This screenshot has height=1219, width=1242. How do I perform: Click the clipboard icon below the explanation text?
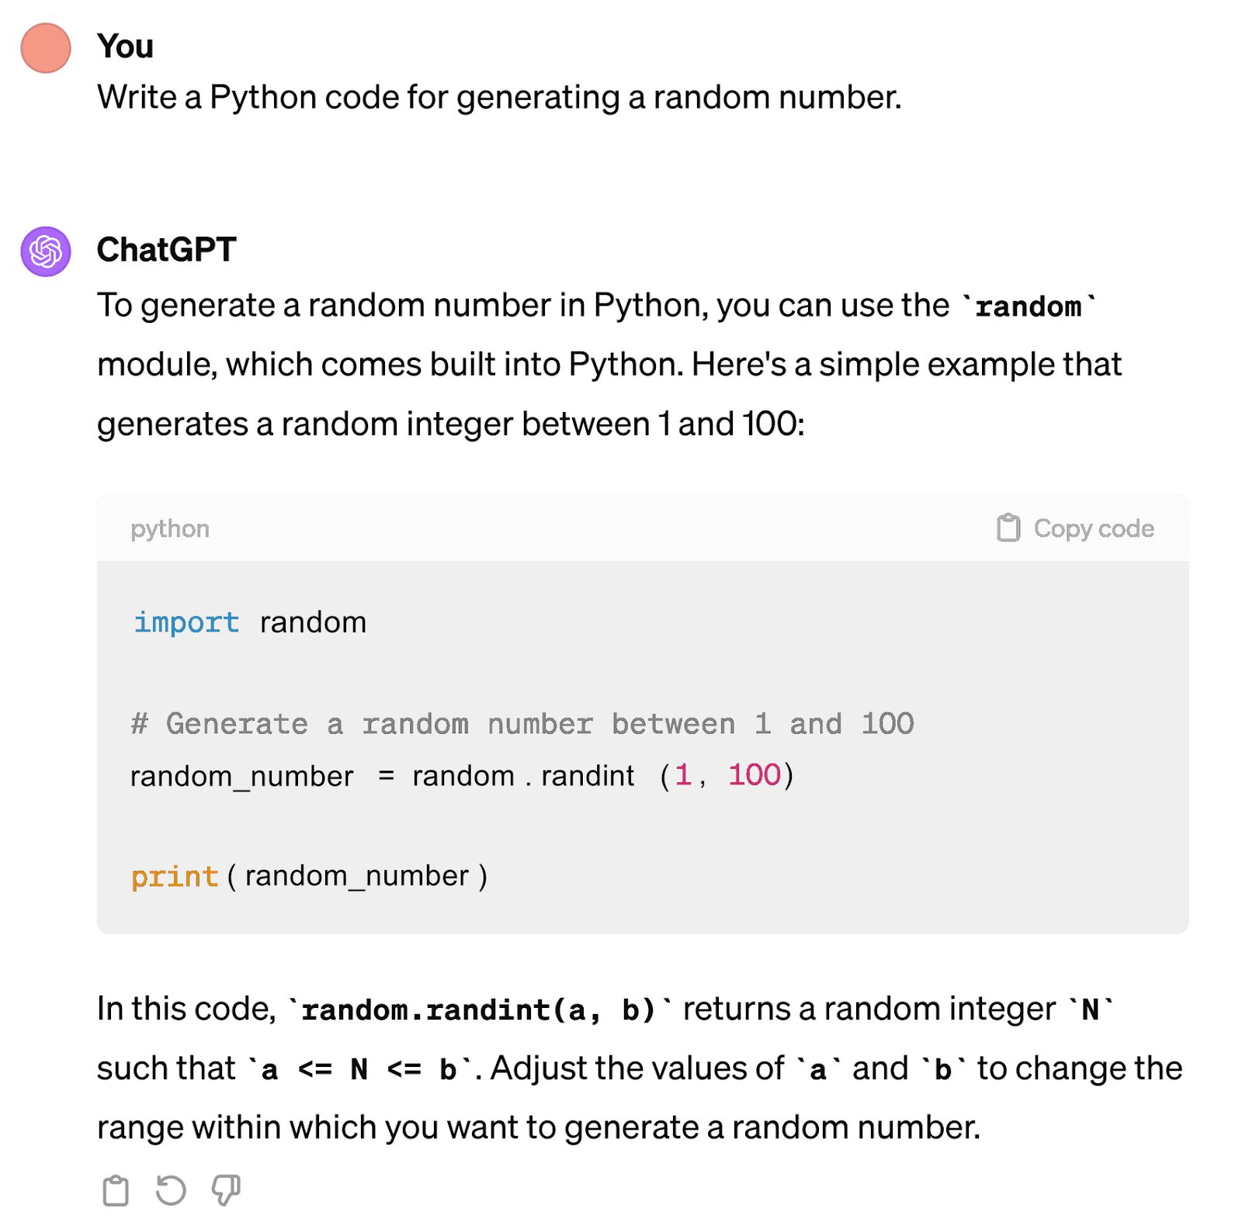(x=115, y=1189)
